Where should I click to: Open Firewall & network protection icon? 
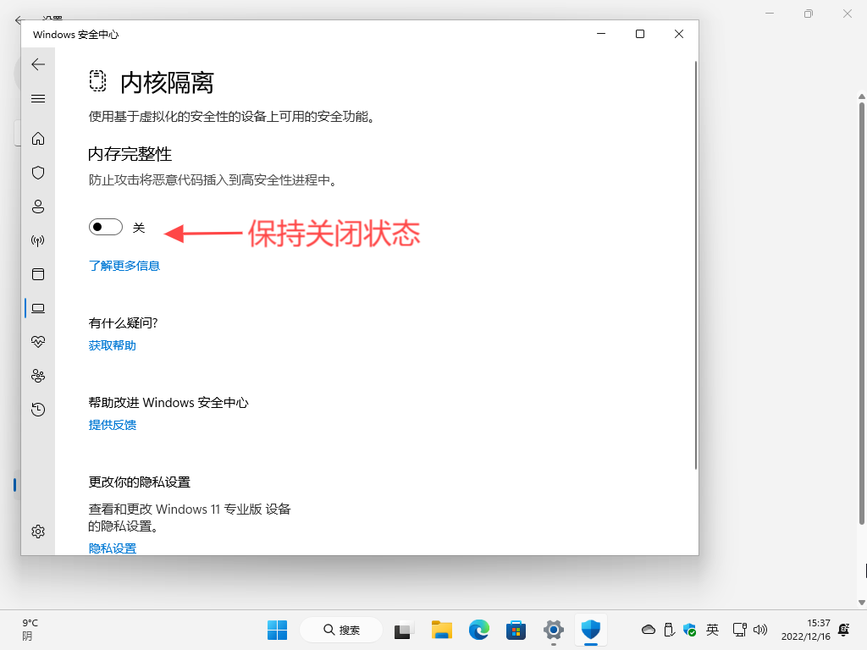click(38, 240)
